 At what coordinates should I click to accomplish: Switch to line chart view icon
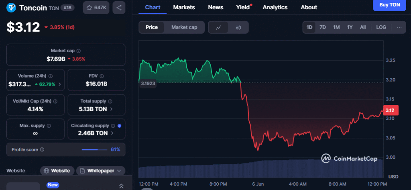[x=218, y=27]
